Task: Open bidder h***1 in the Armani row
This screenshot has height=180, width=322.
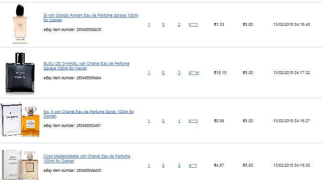Action: [193, 24]
